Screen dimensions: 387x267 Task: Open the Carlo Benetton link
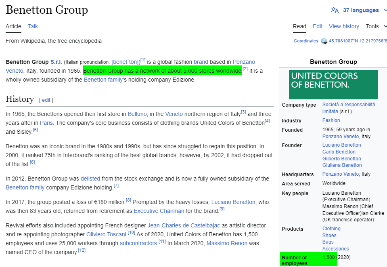coord(339,152)
